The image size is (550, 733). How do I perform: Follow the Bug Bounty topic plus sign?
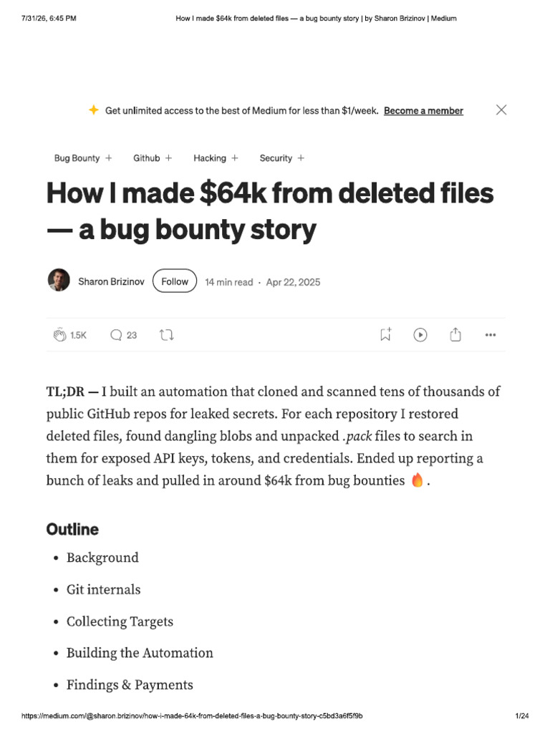pyautogui.click(x=109, y=158)
